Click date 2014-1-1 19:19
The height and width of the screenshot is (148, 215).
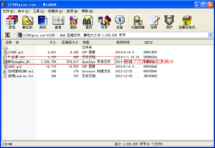pos(127,57)
